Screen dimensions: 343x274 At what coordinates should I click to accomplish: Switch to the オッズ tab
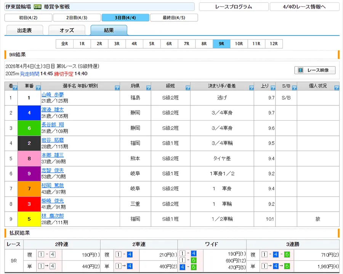click(67, 30)
